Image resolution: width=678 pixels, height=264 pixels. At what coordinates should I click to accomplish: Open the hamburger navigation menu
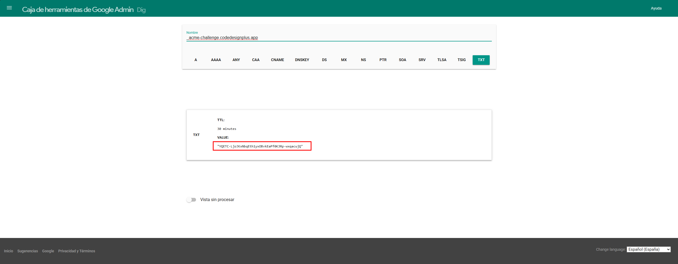(x=9, y=8)
